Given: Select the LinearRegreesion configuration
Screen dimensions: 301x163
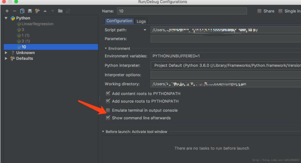Looking at the screenshot, I should point(37,24).
